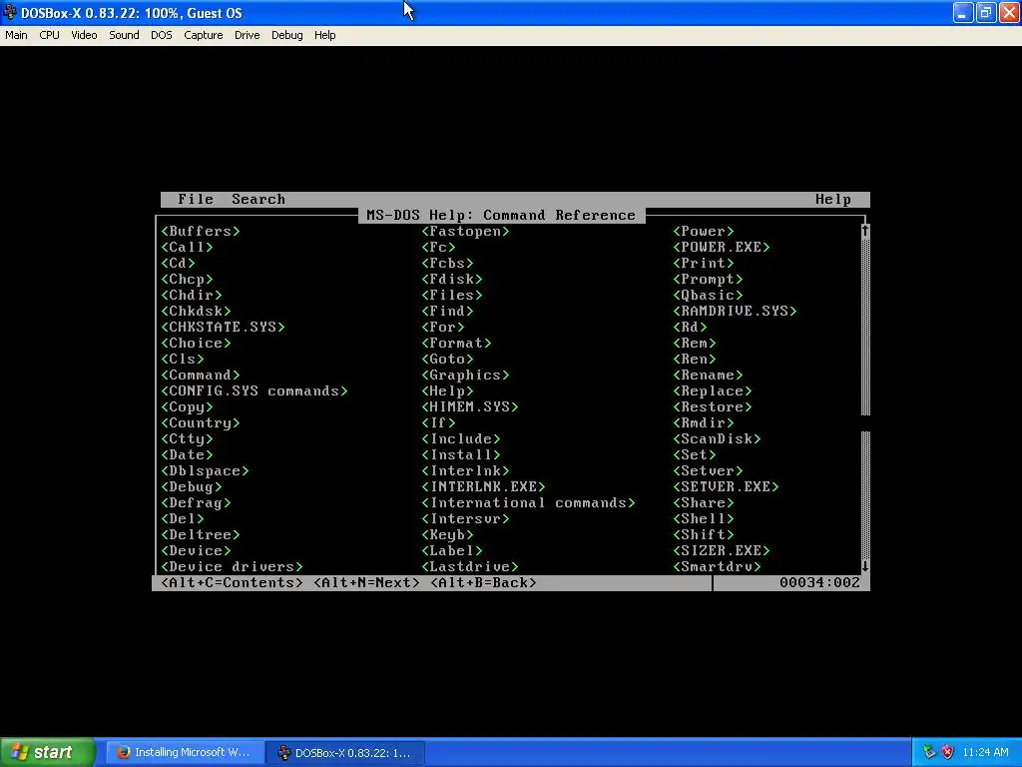Click the DOSBox-X title bar icon
This screenshot has width=1022, height=767.
[9, 12]
